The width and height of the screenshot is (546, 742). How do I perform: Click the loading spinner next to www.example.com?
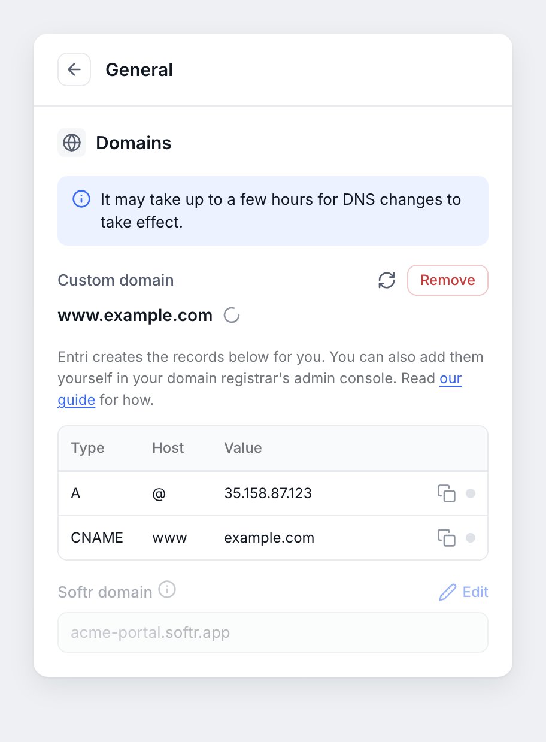pyautogui.click(x=232, y=315)
